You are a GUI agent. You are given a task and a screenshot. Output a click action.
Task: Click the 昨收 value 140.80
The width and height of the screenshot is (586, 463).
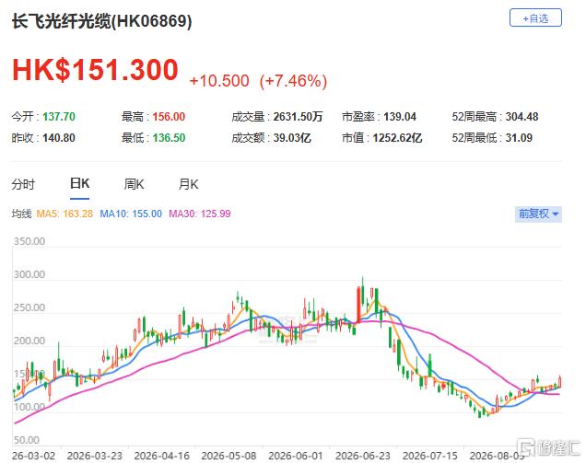click(x=59, y=138)
